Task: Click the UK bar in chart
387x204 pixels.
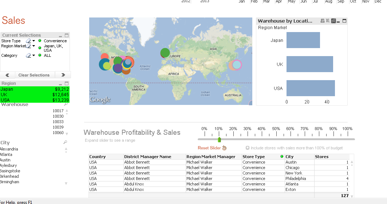Action: 310,64
